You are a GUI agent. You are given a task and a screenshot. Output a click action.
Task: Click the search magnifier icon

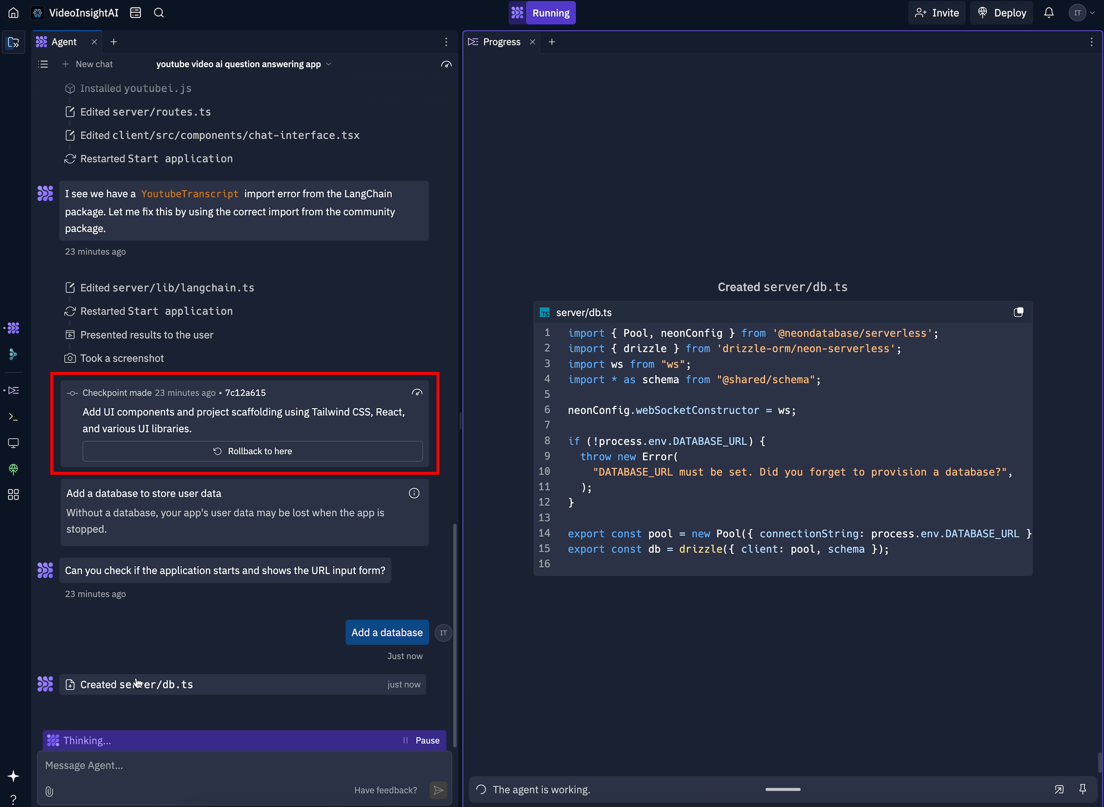159,13
